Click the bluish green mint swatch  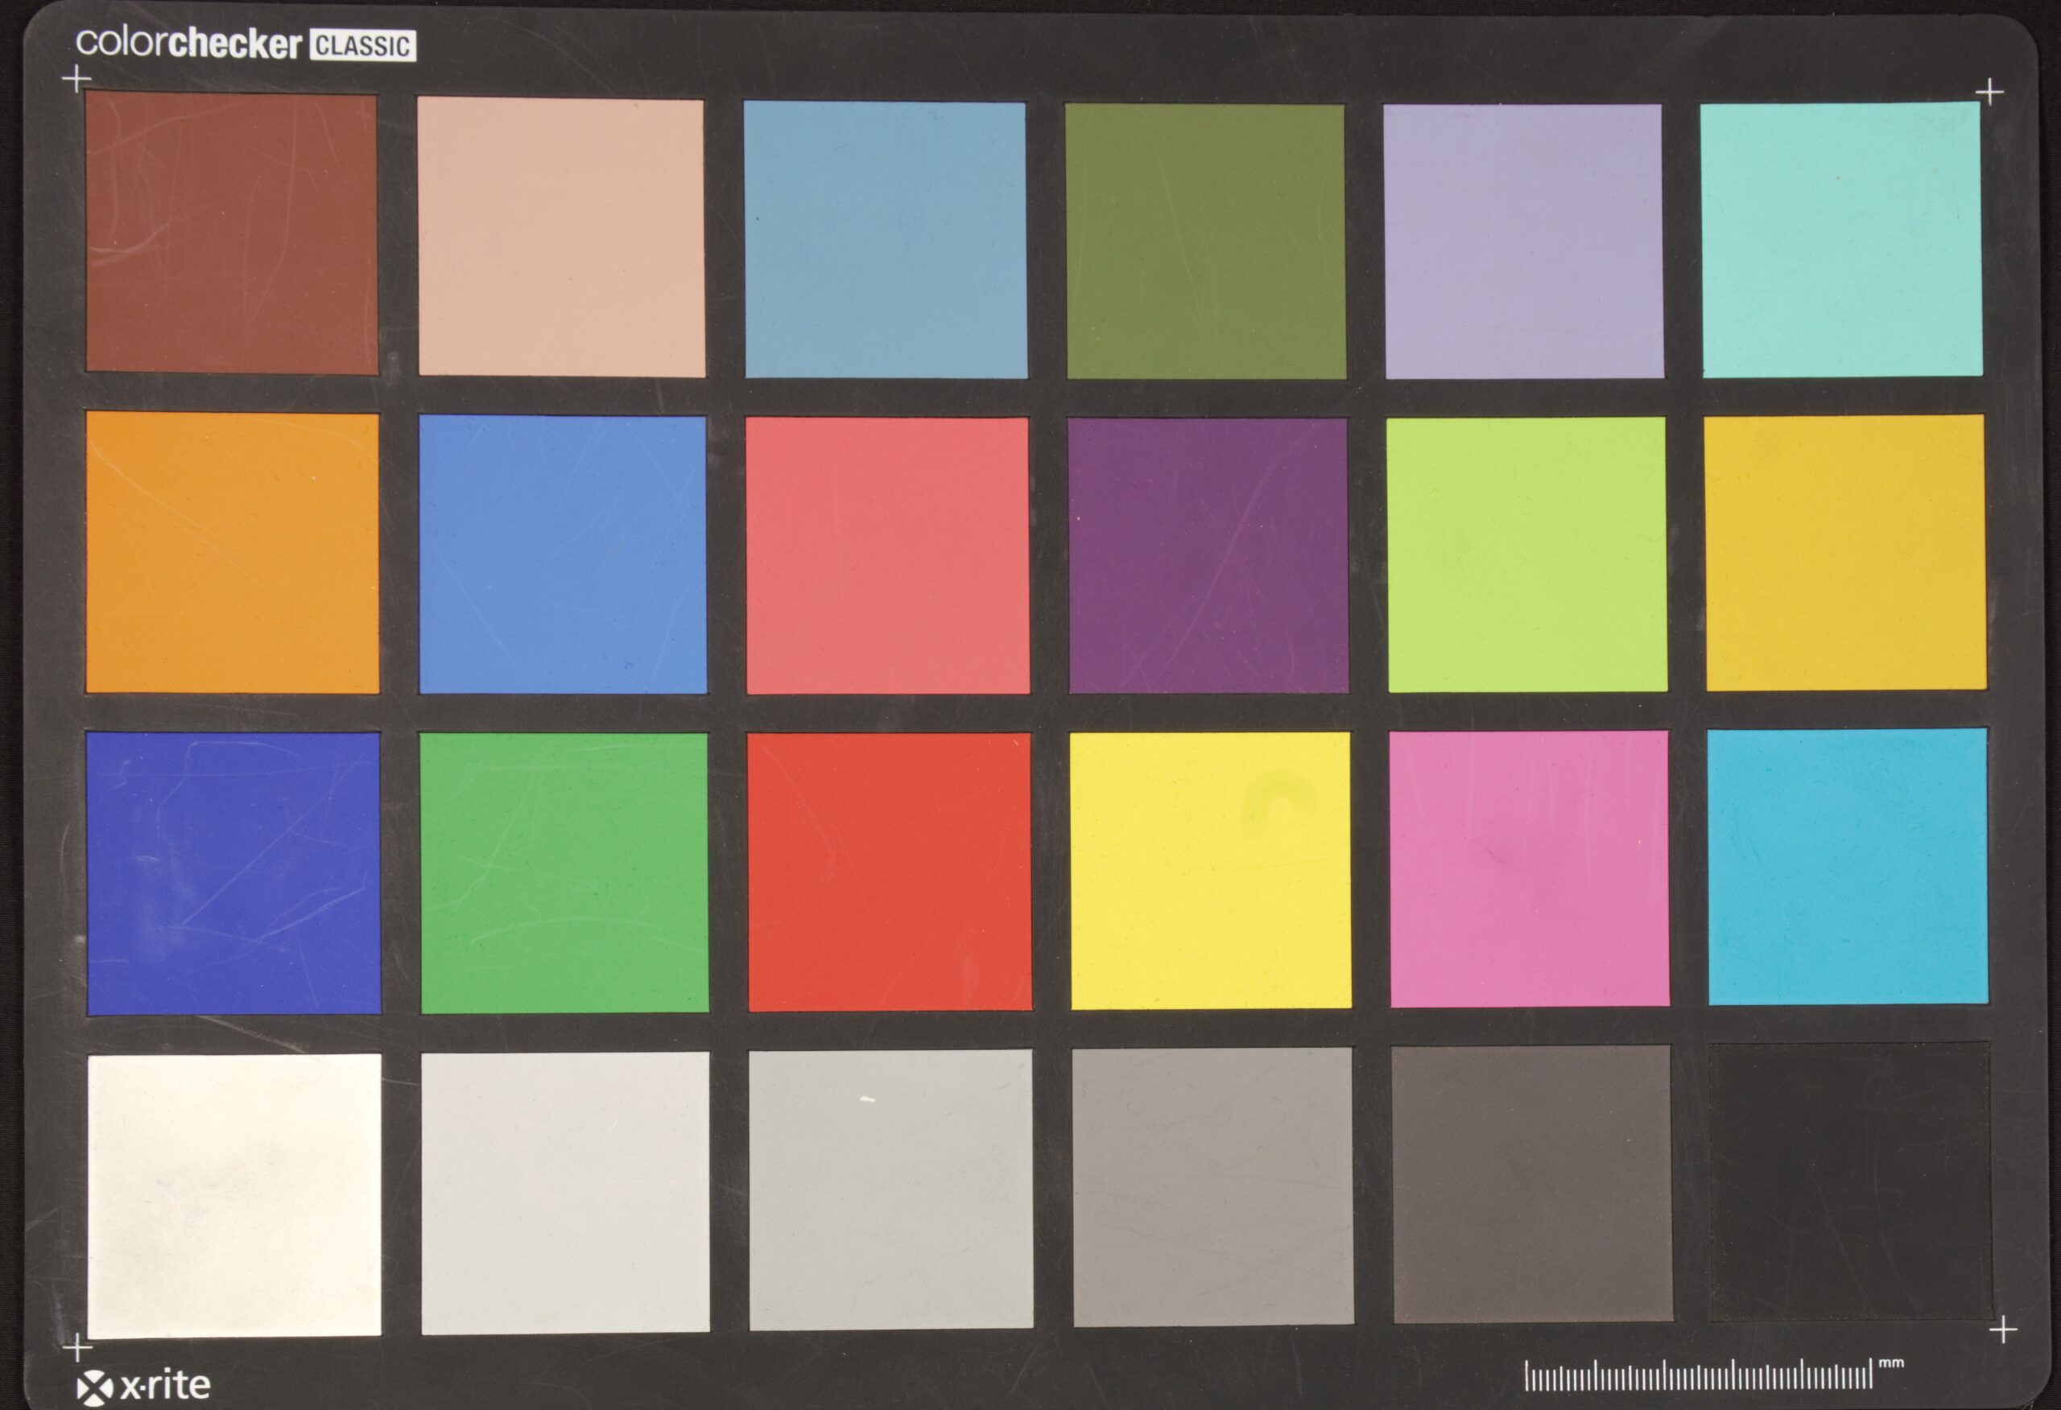pos(1841,238)
